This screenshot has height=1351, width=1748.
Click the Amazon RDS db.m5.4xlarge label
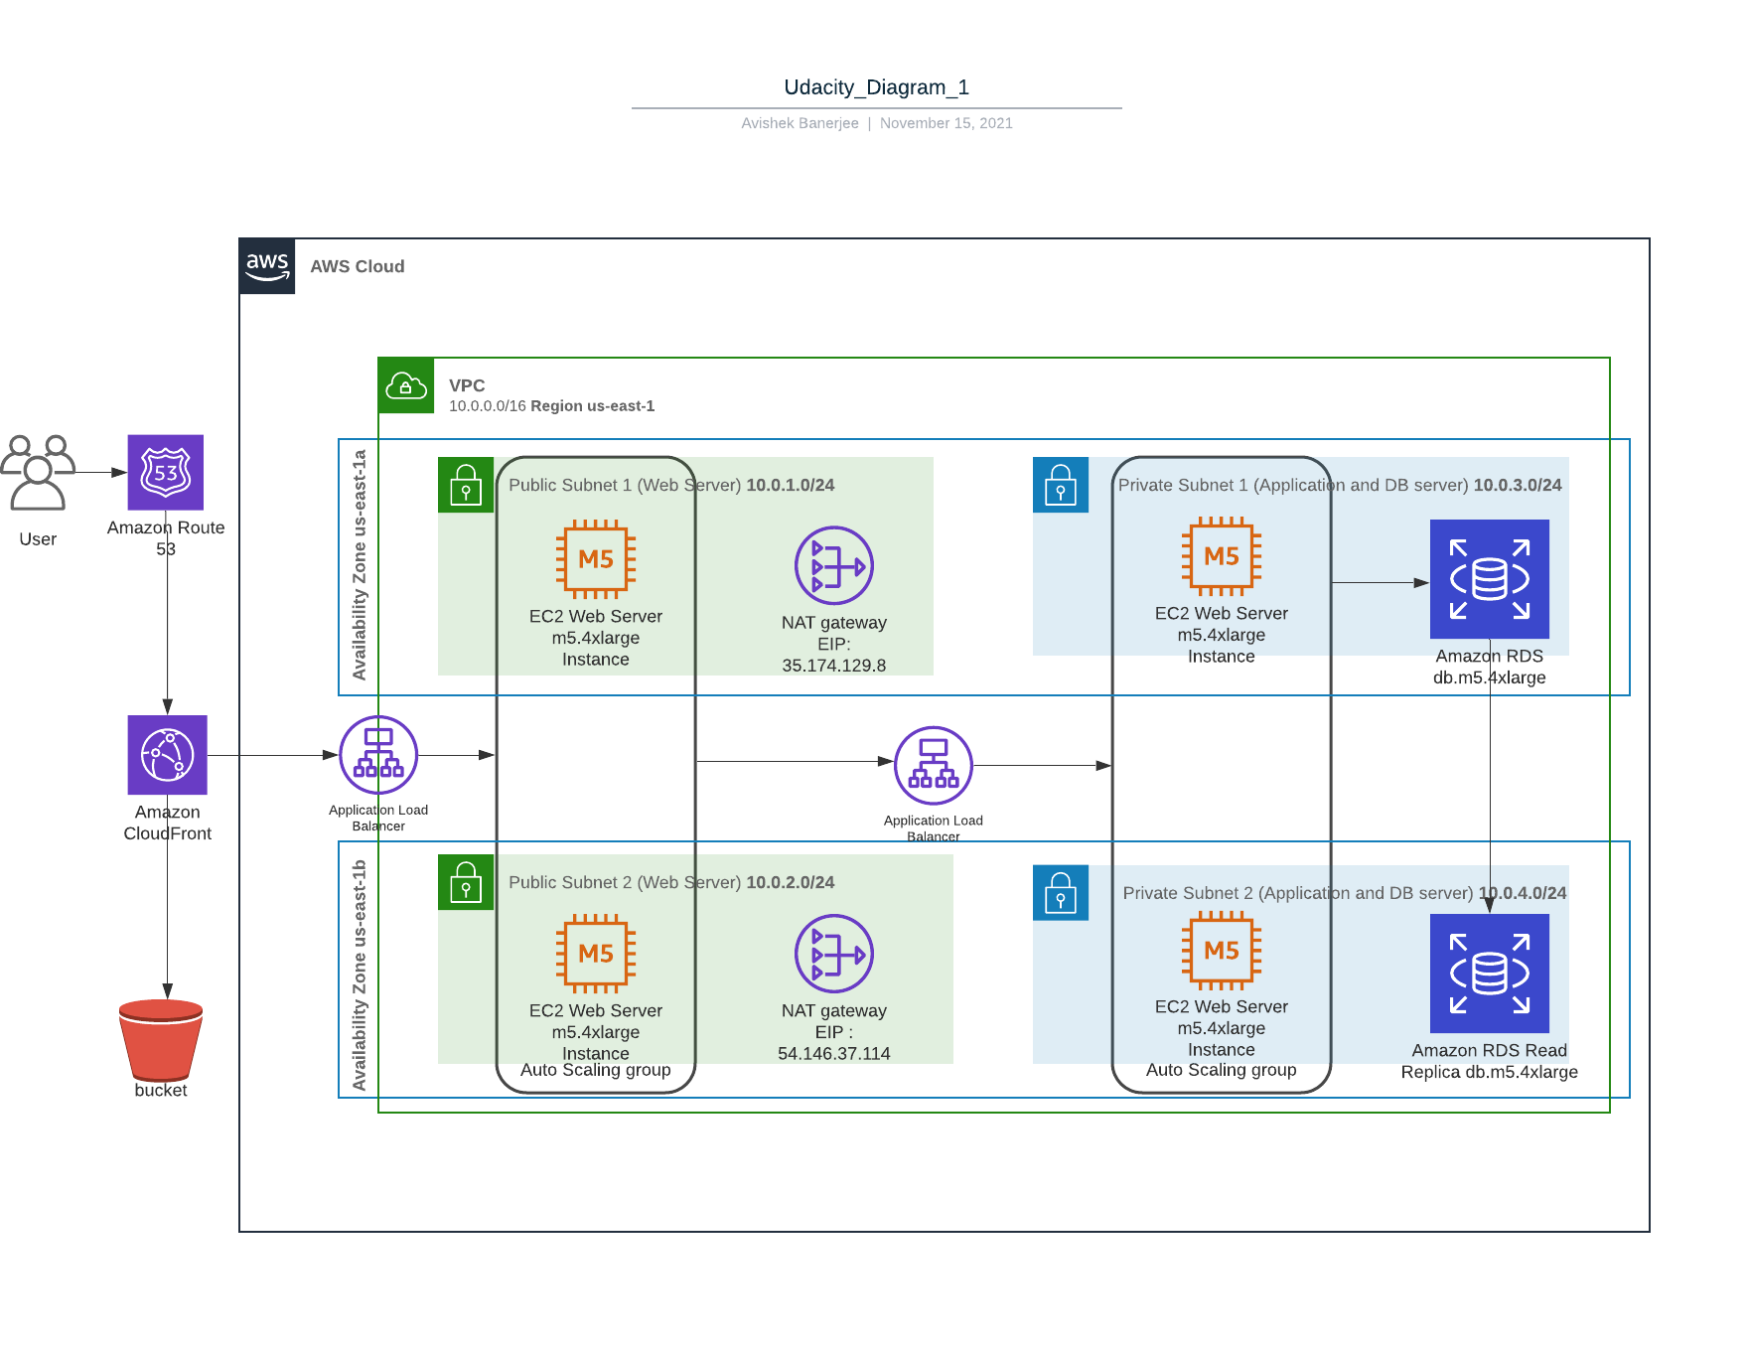1490,667
